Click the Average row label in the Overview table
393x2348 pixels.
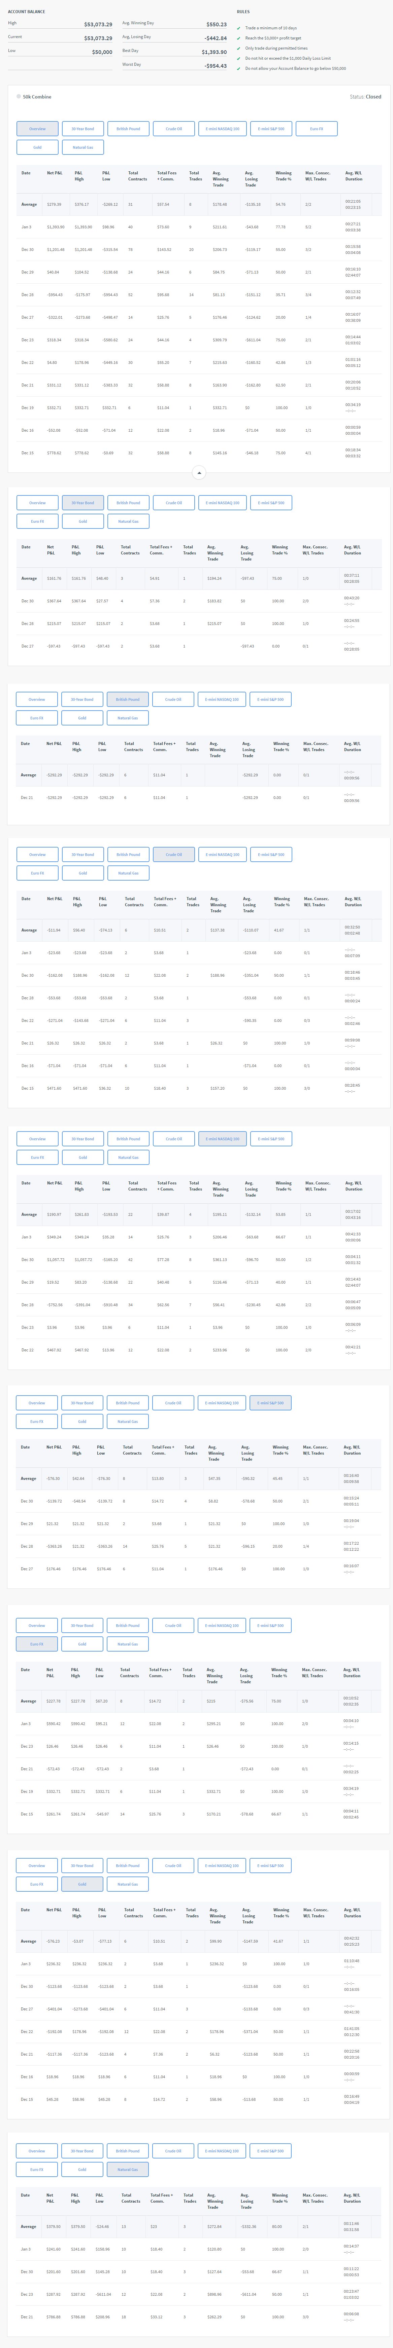[x=29, y=204]
